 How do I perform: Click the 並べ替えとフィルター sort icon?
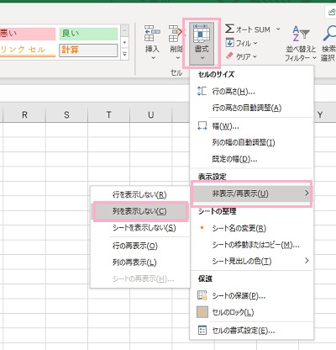click(x=301, y=33)
